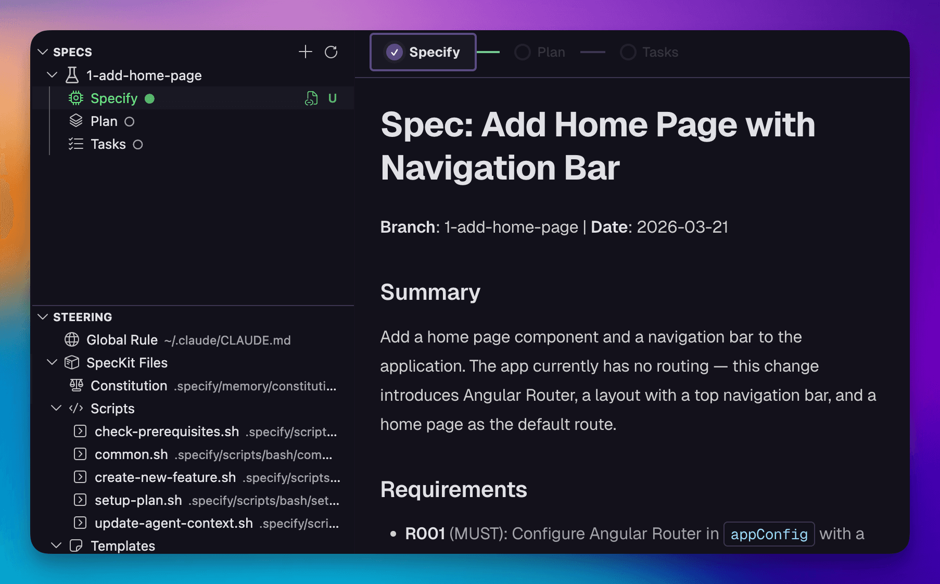The height and width of the screenshot is (584, 940).
Task: Collapse the STEERING panel
Action: click(43, 317)
